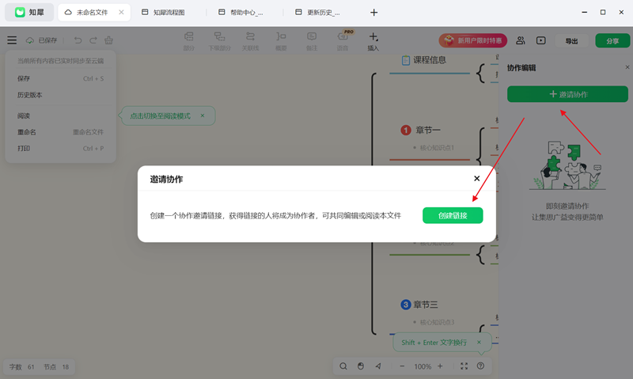
Task: Switch to the 知犀流程图 tab
Action: click(169, 13)
